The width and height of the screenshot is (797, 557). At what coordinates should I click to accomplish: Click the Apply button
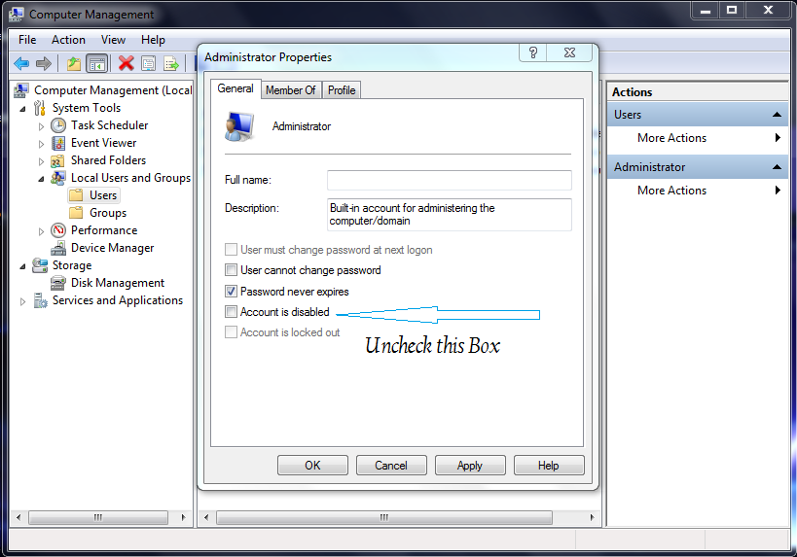click(470, 465)
